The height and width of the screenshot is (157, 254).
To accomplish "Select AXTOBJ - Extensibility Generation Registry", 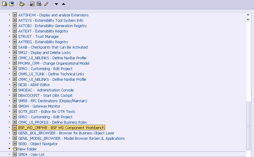I will click(52, 26).
